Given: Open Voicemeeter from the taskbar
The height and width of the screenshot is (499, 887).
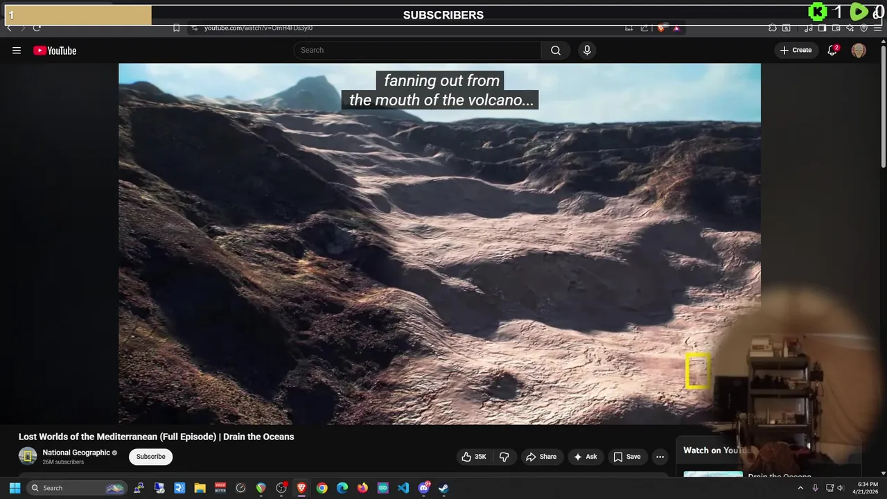Looking at the screenshot, I should [x=220, y=488].
